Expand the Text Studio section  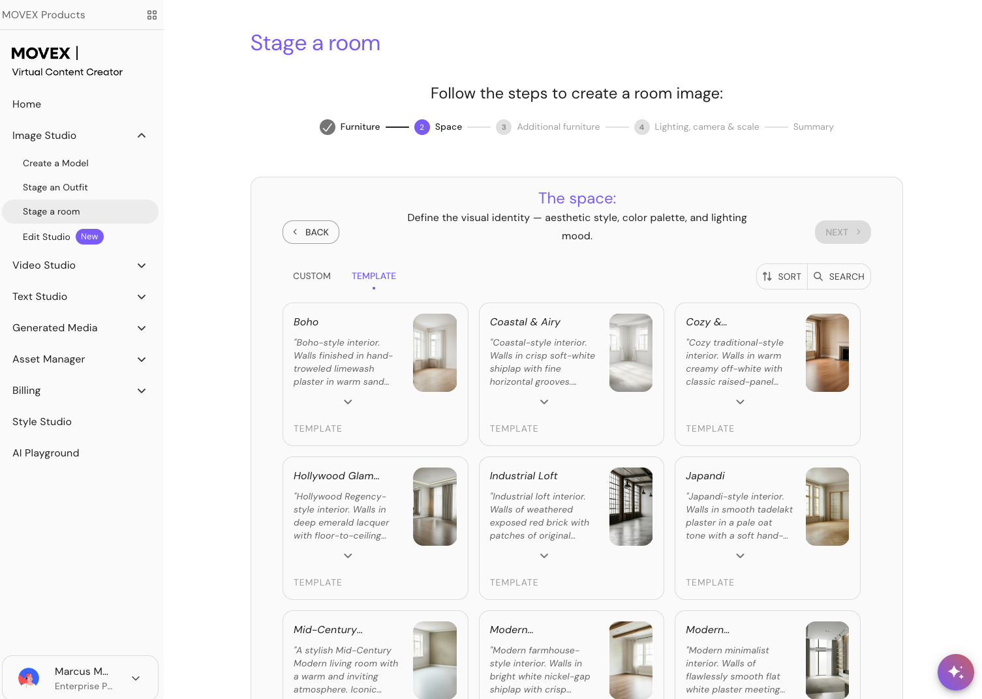[x=142, y=297]
